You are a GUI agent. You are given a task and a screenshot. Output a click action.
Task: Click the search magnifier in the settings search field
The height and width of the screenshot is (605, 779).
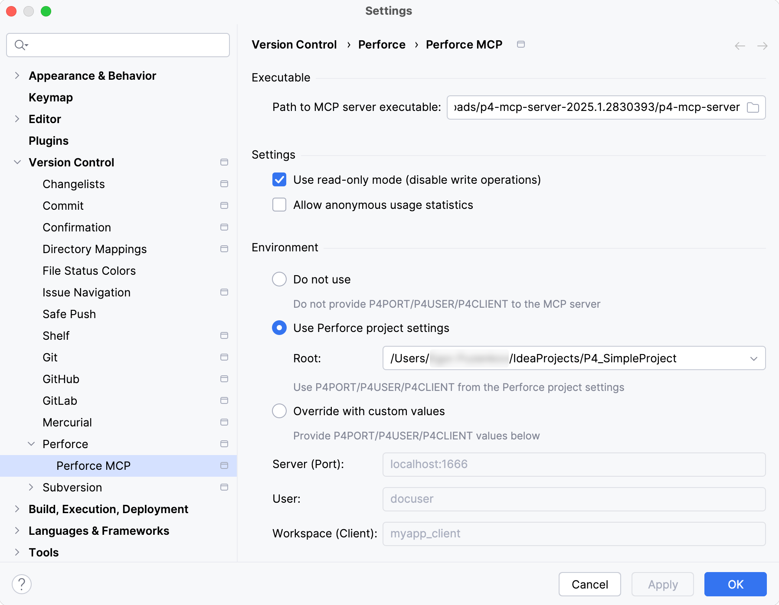point(20,45)
